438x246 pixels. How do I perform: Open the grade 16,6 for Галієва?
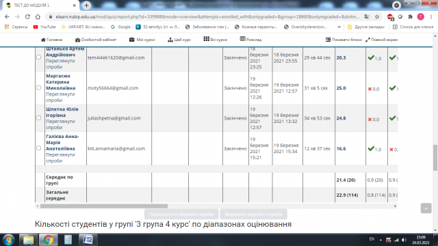[341, 149]
